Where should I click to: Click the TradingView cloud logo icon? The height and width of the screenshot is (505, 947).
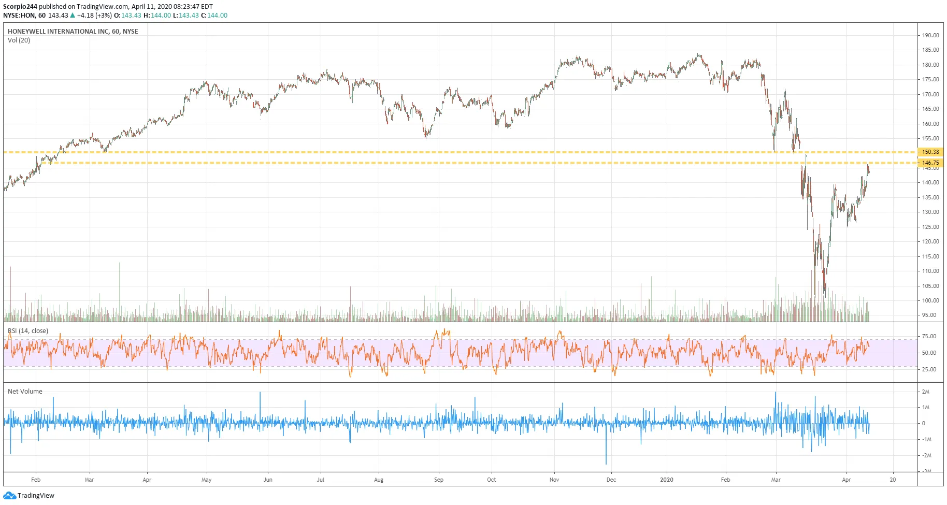click(9, 496)
